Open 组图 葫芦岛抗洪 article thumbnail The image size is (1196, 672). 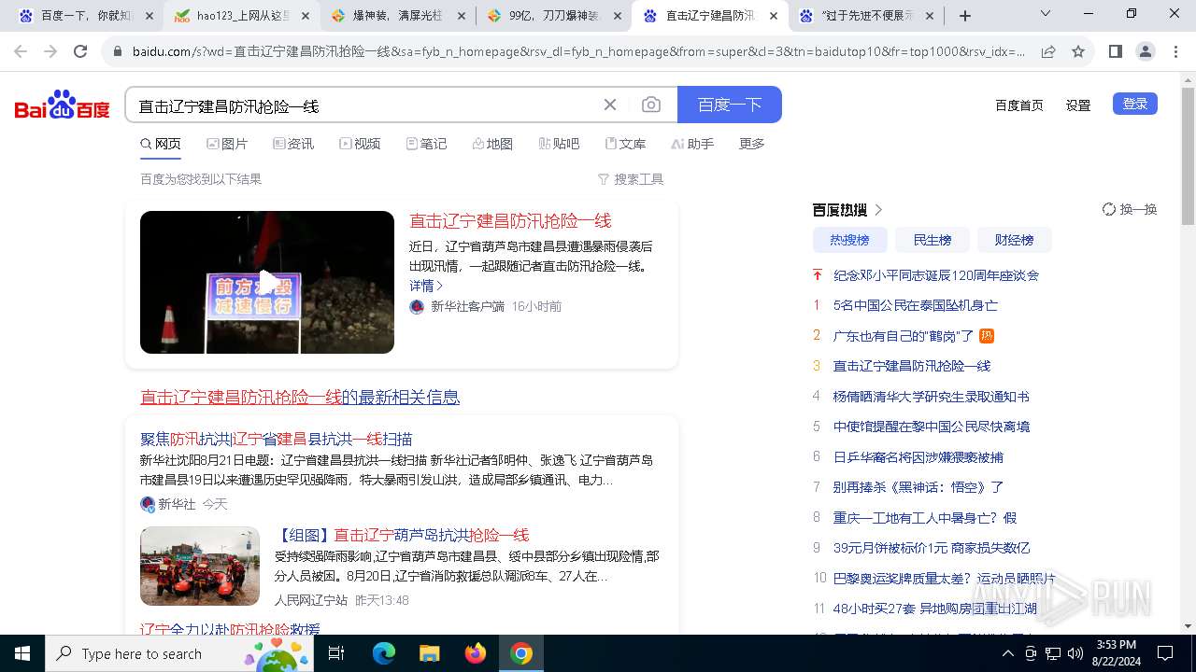click(x=200, y=566)
